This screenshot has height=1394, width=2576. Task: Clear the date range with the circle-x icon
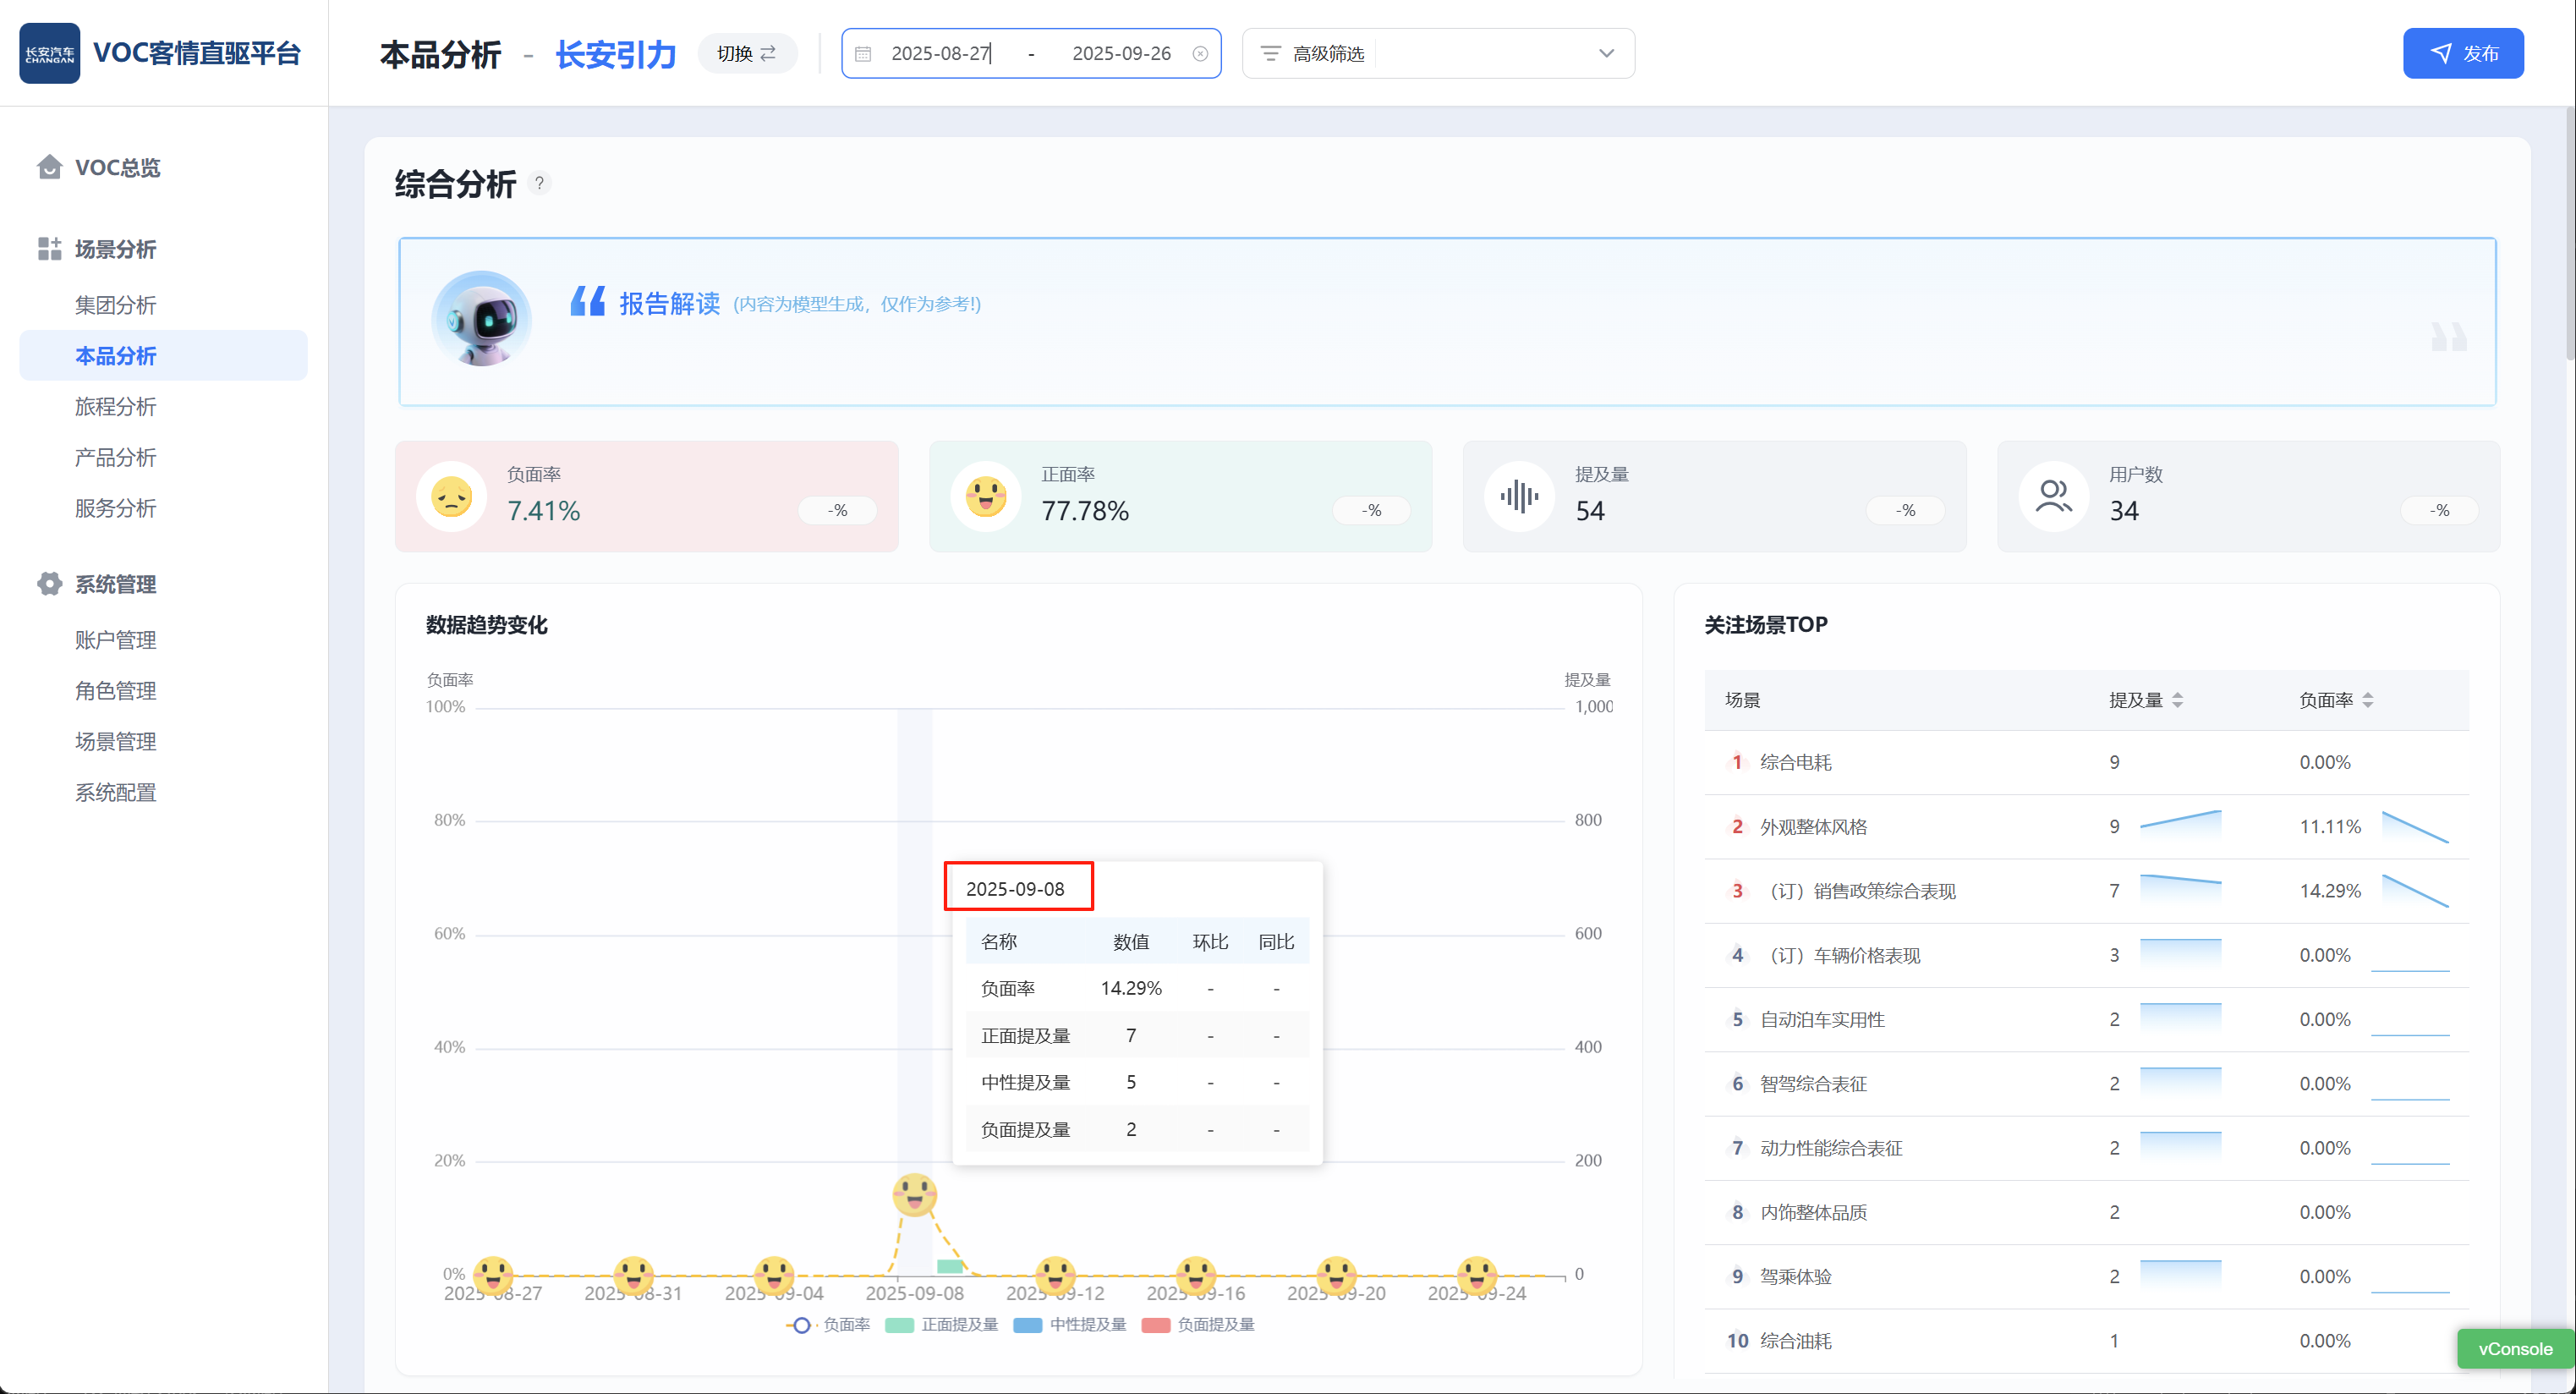click(1200, 54)
